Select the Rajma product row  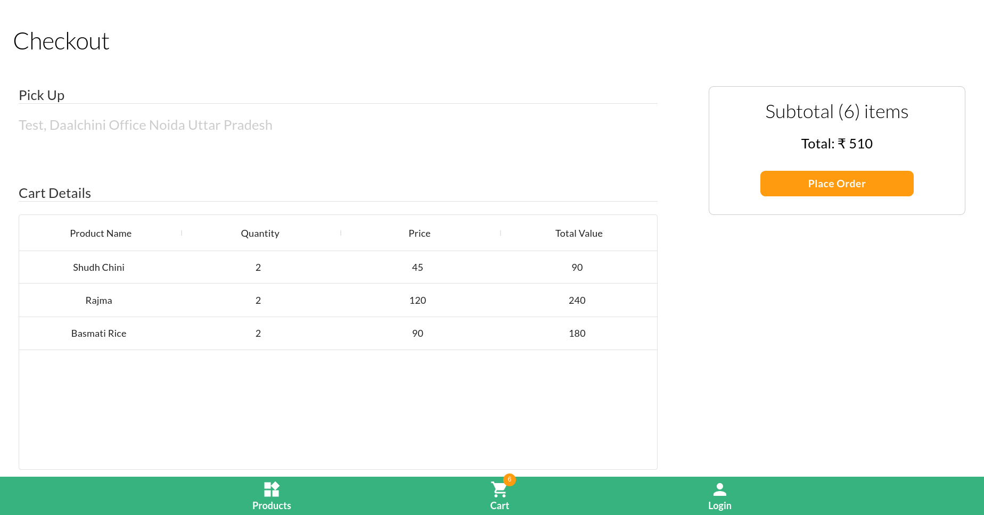point(338,300)
